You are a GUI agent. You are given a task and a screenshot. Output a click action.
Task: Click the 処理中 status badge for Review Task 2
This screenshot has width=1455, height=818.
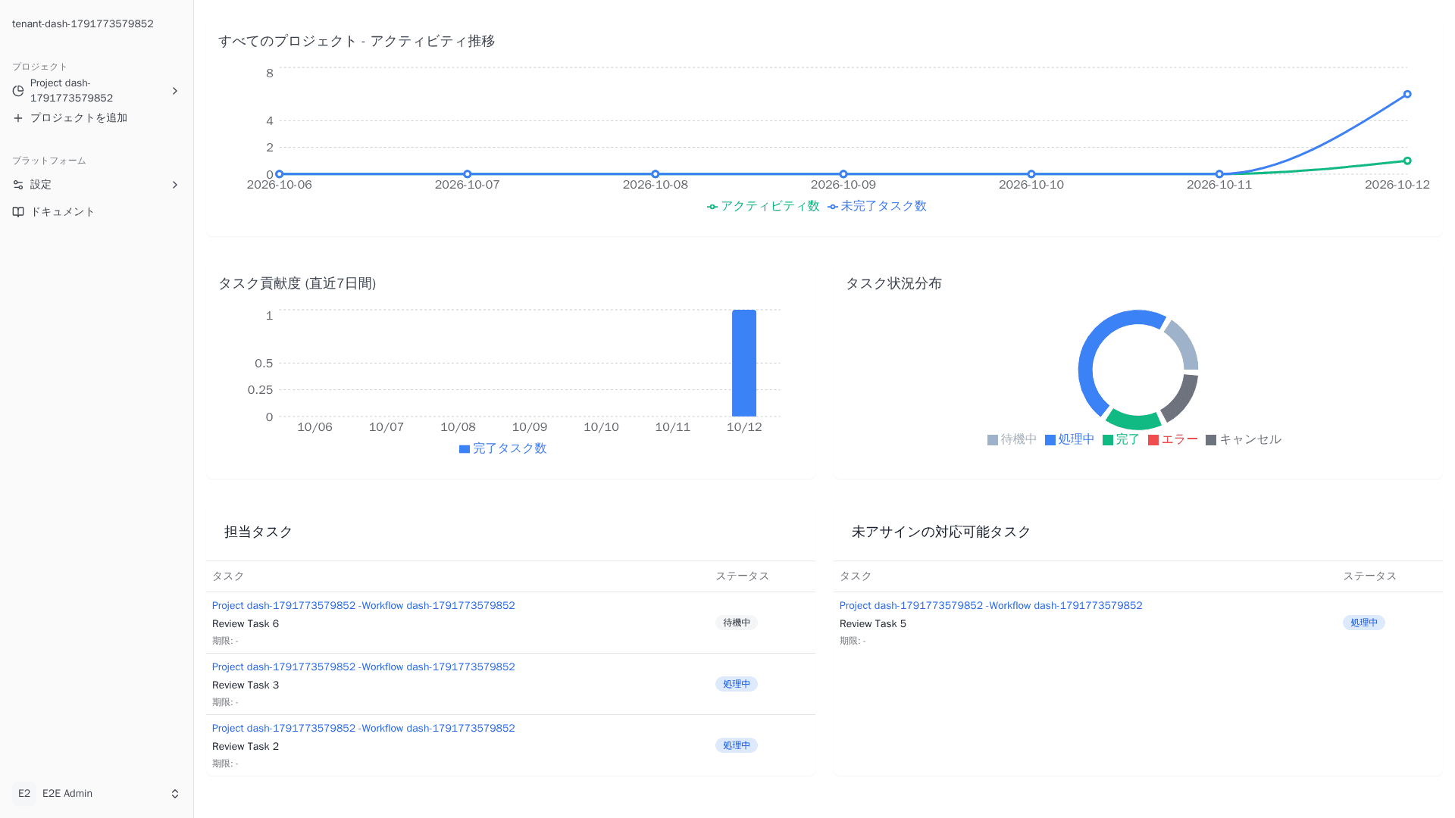(737, 745)
